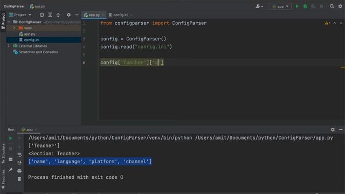This screenshot has height=194, width=345.
Task: Click line 6 in the editor gutter
Action: (84, 63)
